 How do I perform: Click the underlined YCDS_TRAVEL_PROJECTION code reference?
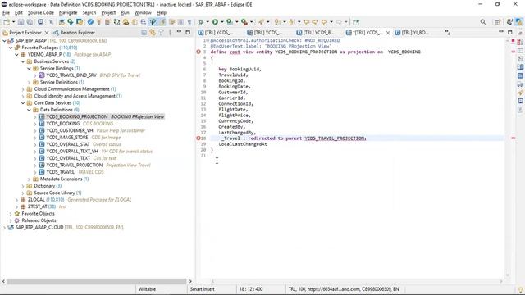coord(335,138)
